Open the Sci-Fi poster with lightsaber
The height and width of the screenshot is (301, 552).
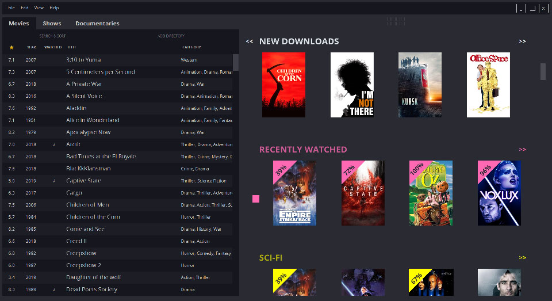tap(363, 283)
